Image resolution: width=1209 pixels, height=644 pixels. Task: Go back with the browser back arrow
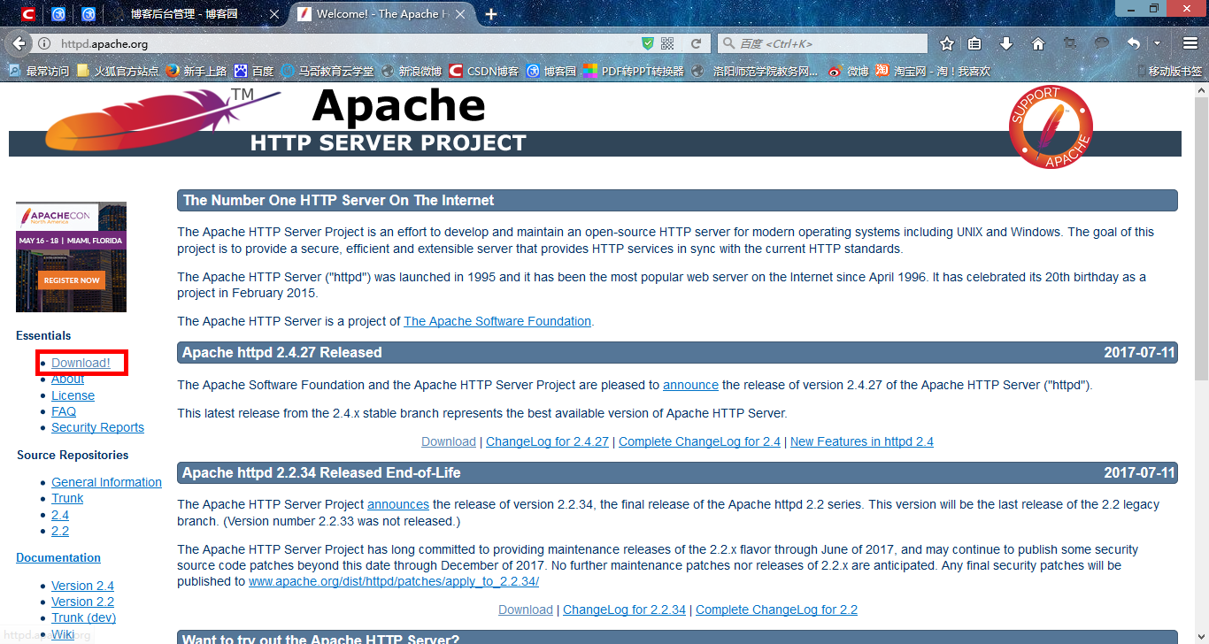pos(19,43)
